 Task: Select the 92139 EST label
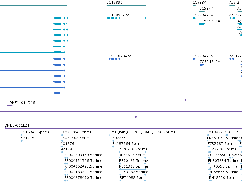[x=66, y=149]
